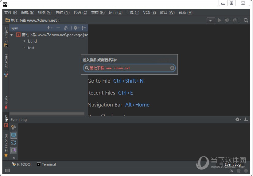Image resolution: width=253 pixels, height=176 pixels.
Task: Open the 重构 (R) menu
Action: [x=98, y=13]
